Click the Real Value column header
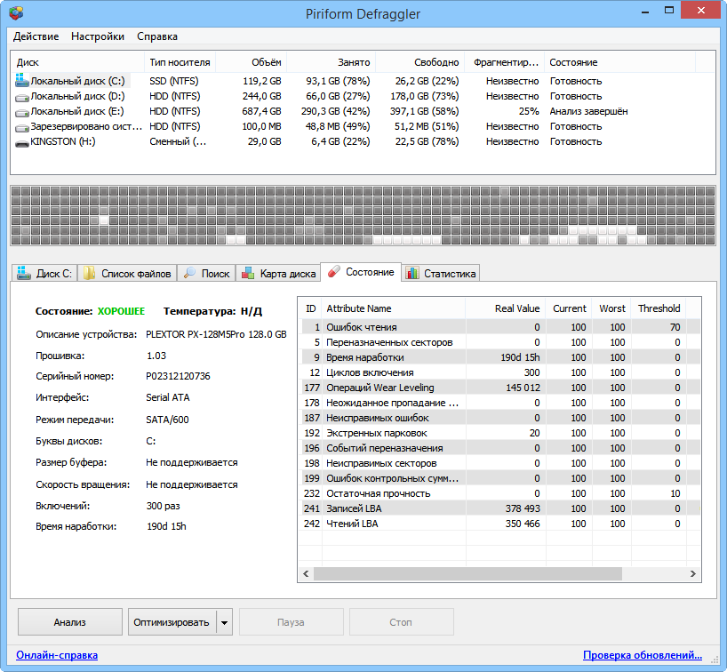This screenshot has width=727, height=672. click(x=506, y=308)
